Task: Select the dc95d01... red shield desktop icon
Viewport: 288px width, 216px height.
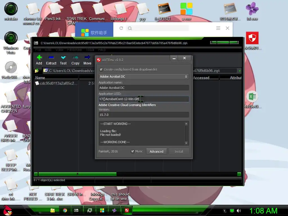Action: [252, 40]
